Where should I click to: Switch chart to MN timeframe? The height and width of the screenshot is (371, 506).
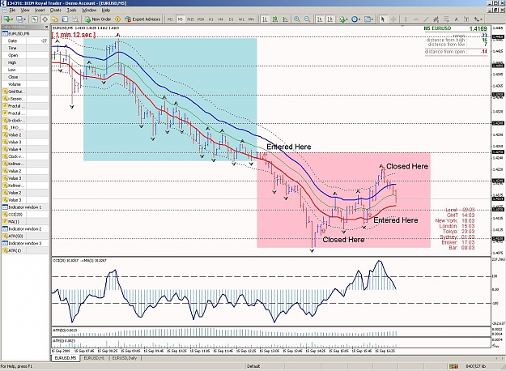251,19
